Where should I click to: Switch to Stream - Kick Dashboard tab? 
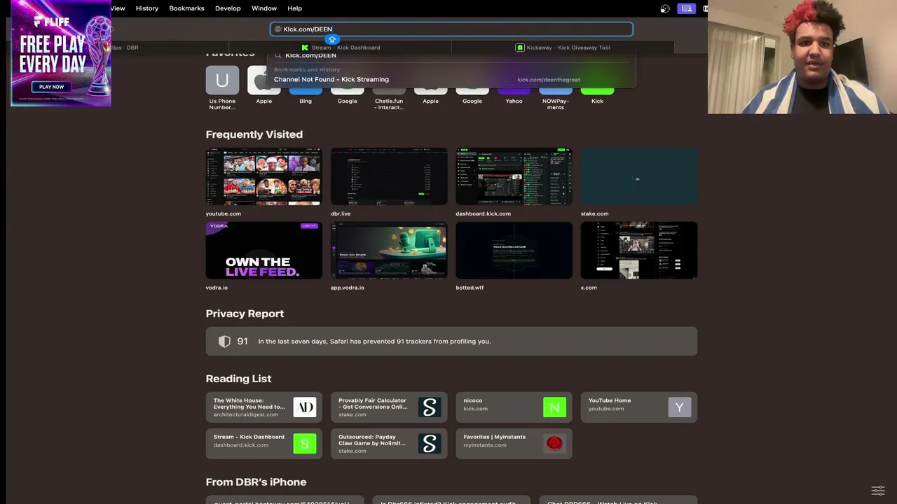point(341,48)
